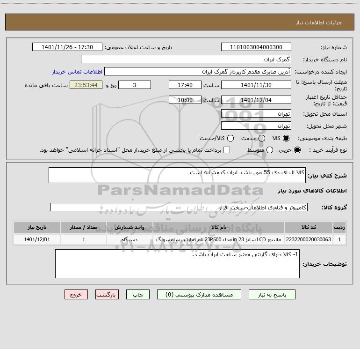
Task: Click the گروه کالا field
Action: [179, 207]
